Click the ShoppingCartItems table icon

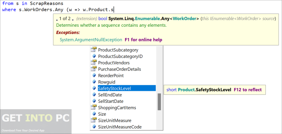point(94,107)
